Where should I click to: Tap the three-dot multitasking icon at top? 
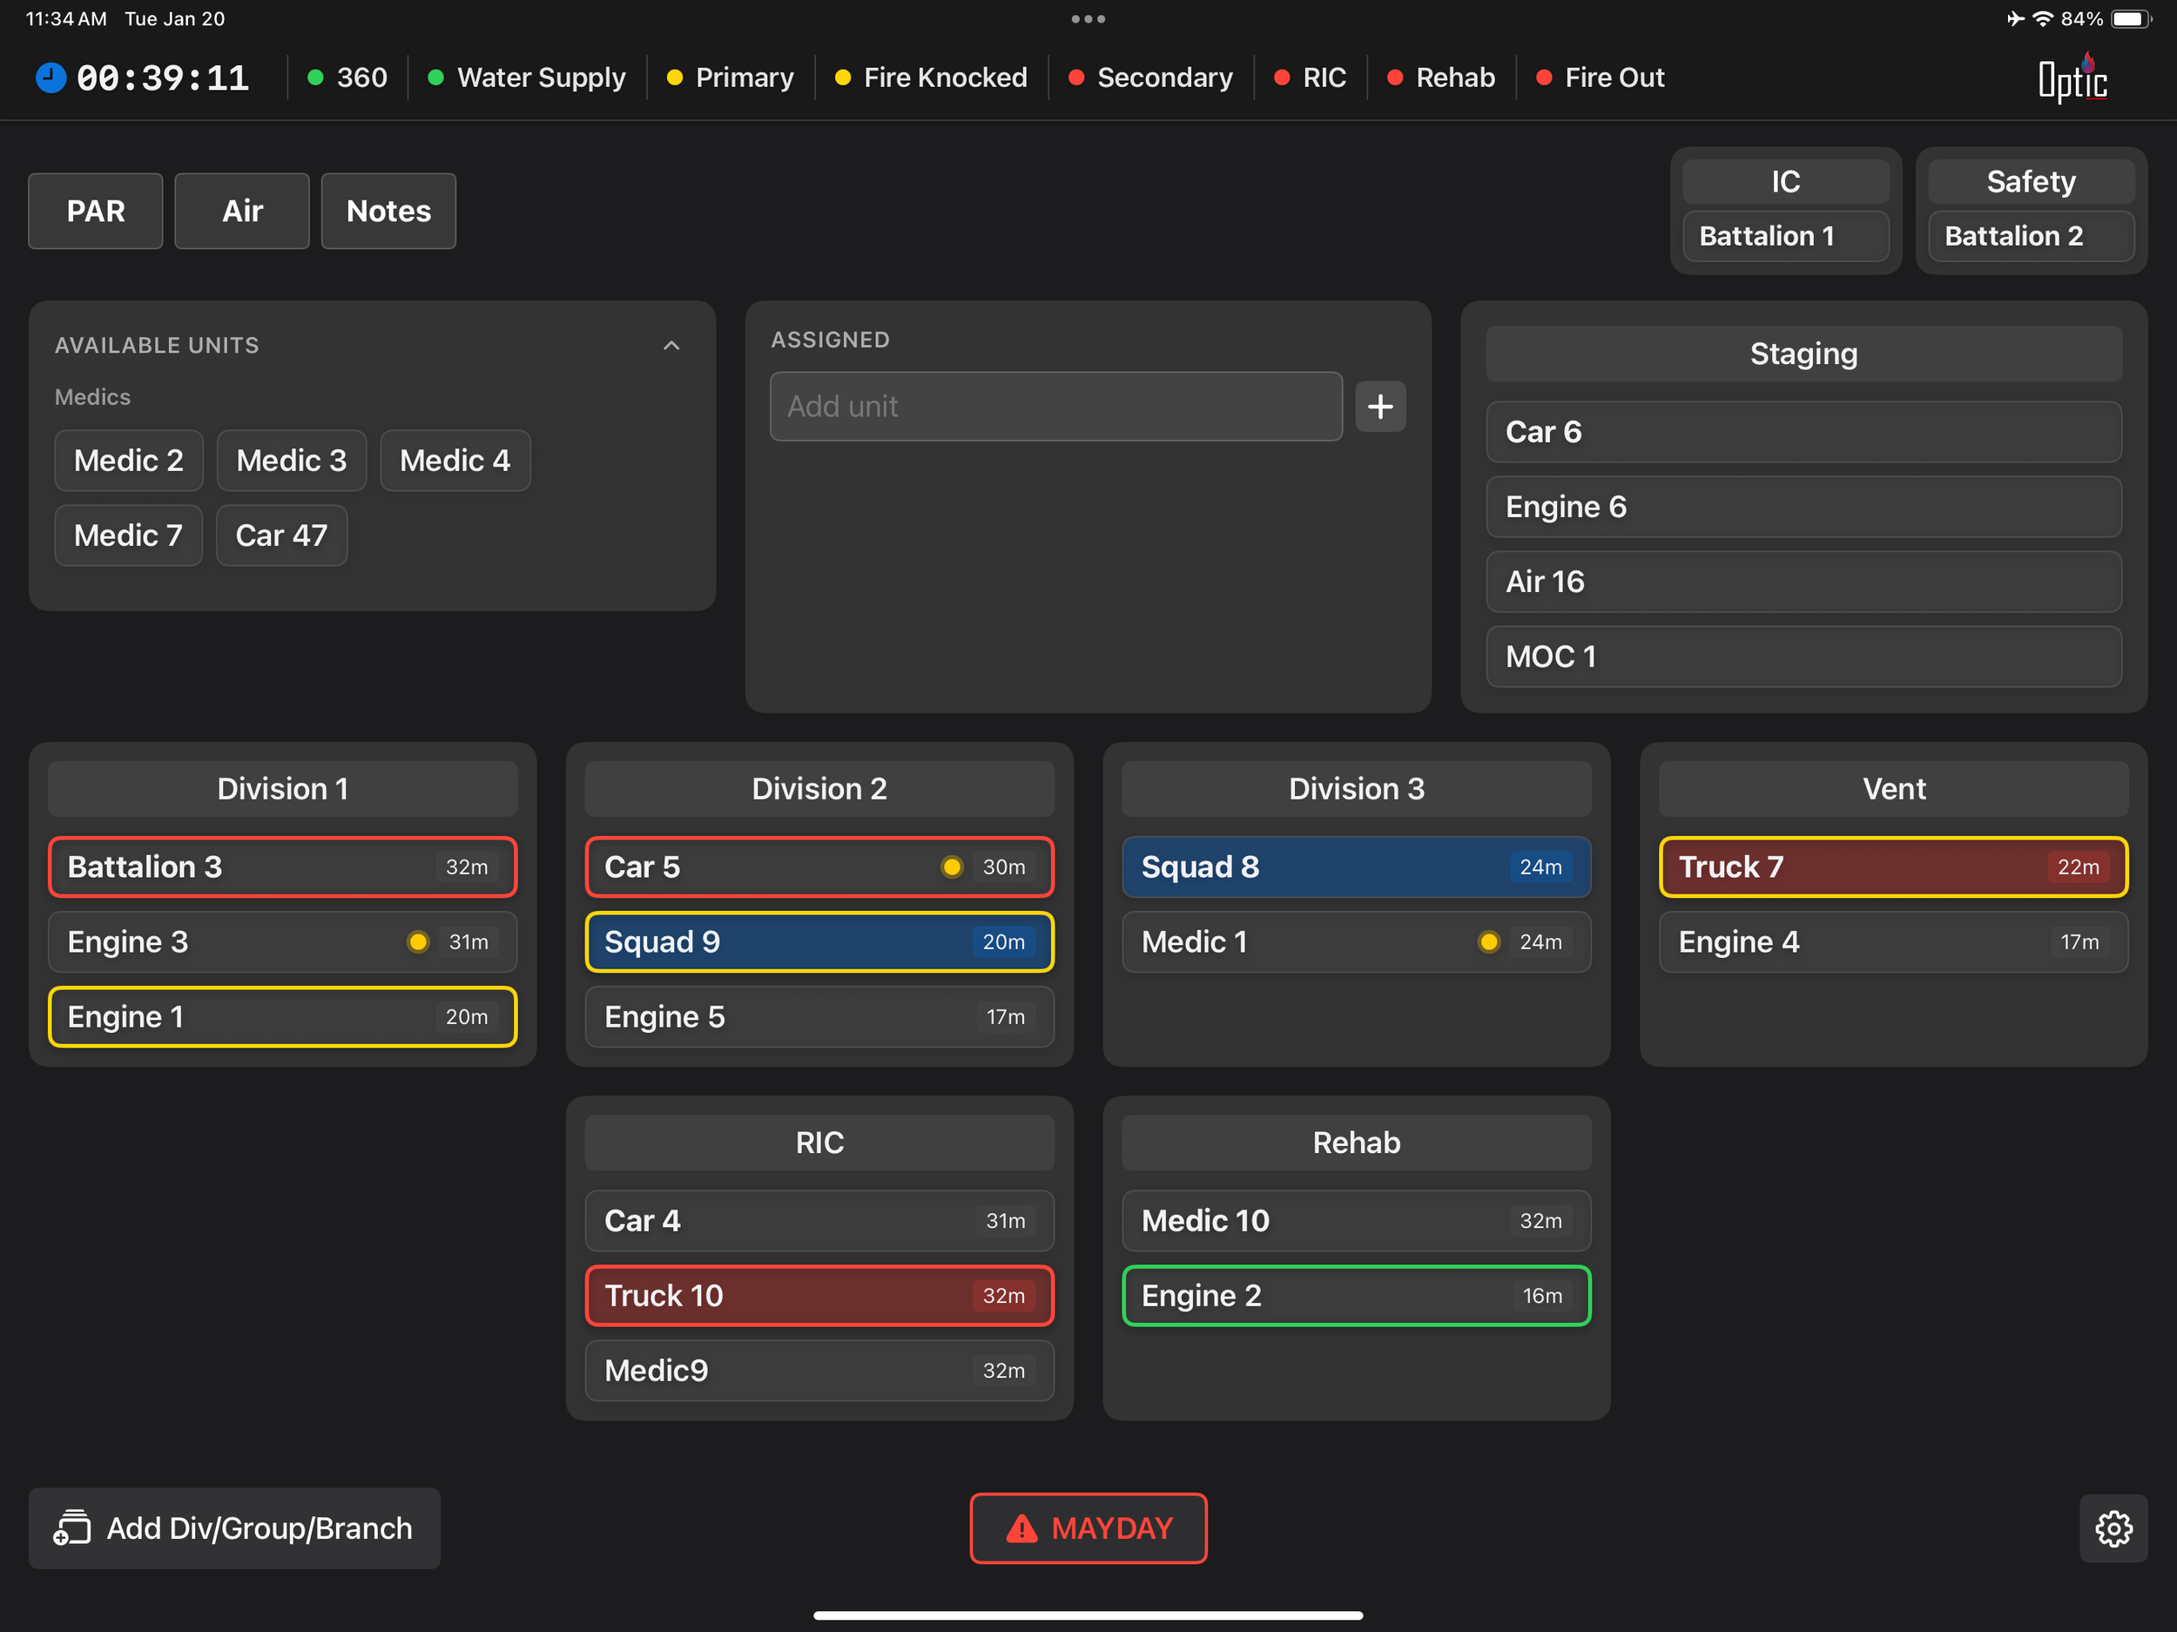pos(1088,18)
